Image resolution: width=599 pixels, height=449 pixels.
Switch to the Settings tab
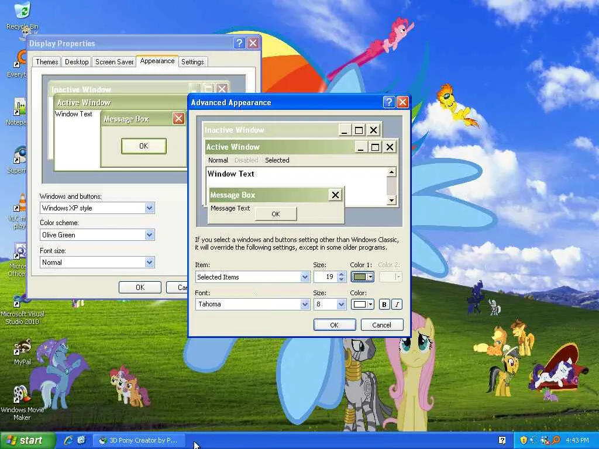point(192,62)
